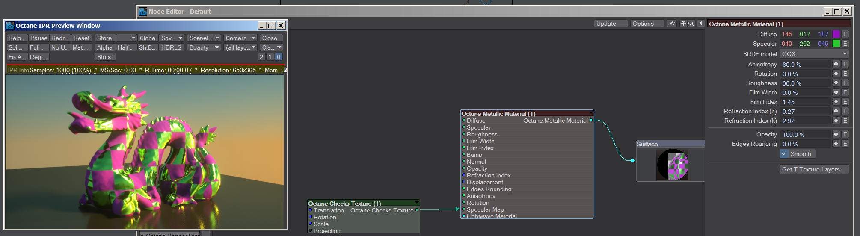Click the Edges Rounding mini-slider arrows icon

[836, 144]
